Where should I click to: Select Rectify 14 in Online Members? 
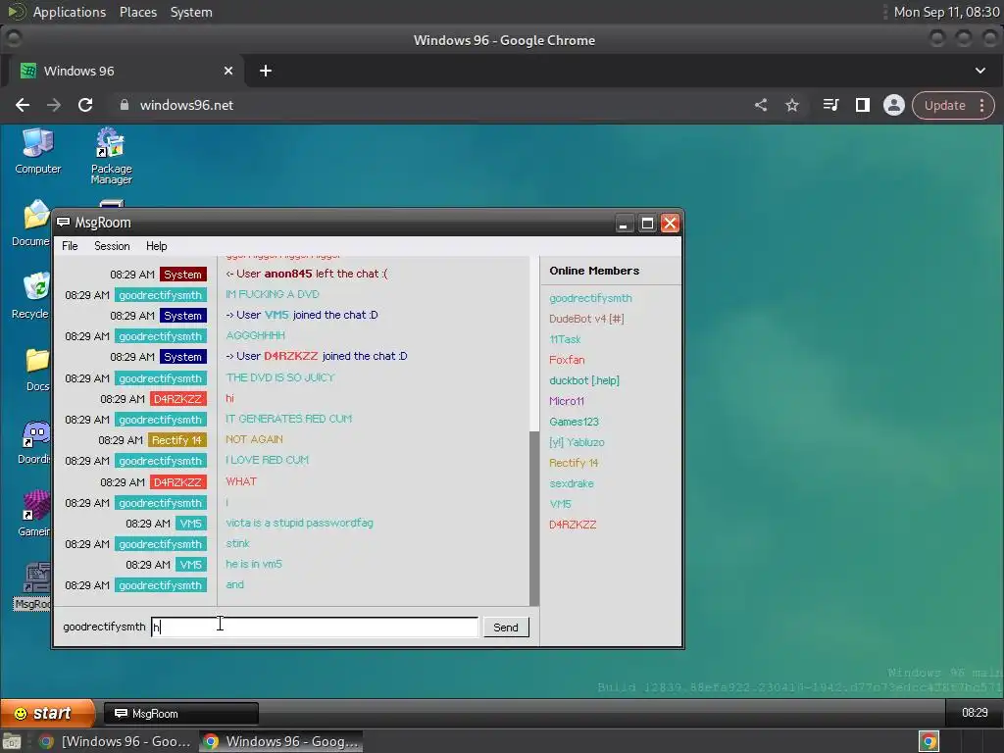[x=574, y=463]
